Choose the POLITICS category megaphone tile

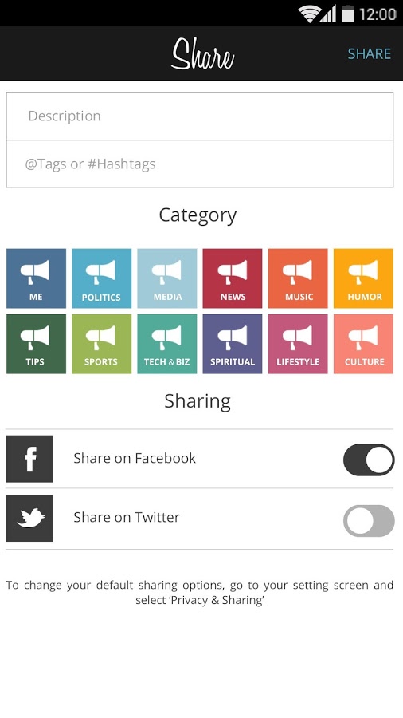pos(101,278)
